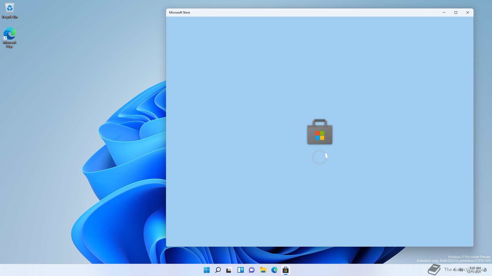Image resolution: width=492 pixels, height=276 pixels.
Task: Click the Microsoft Store splash bag logo
Action: [x=320, y=132]
